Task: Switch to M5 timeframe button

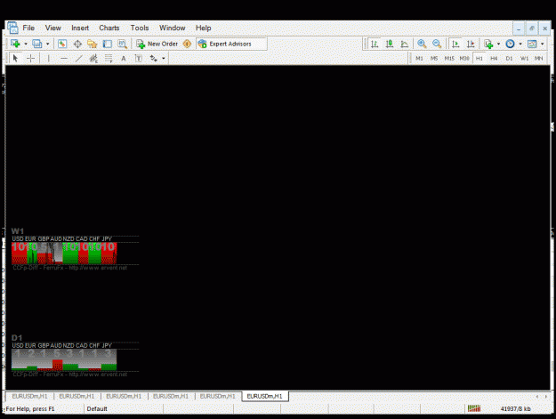Action: click(x=434, y=58)
